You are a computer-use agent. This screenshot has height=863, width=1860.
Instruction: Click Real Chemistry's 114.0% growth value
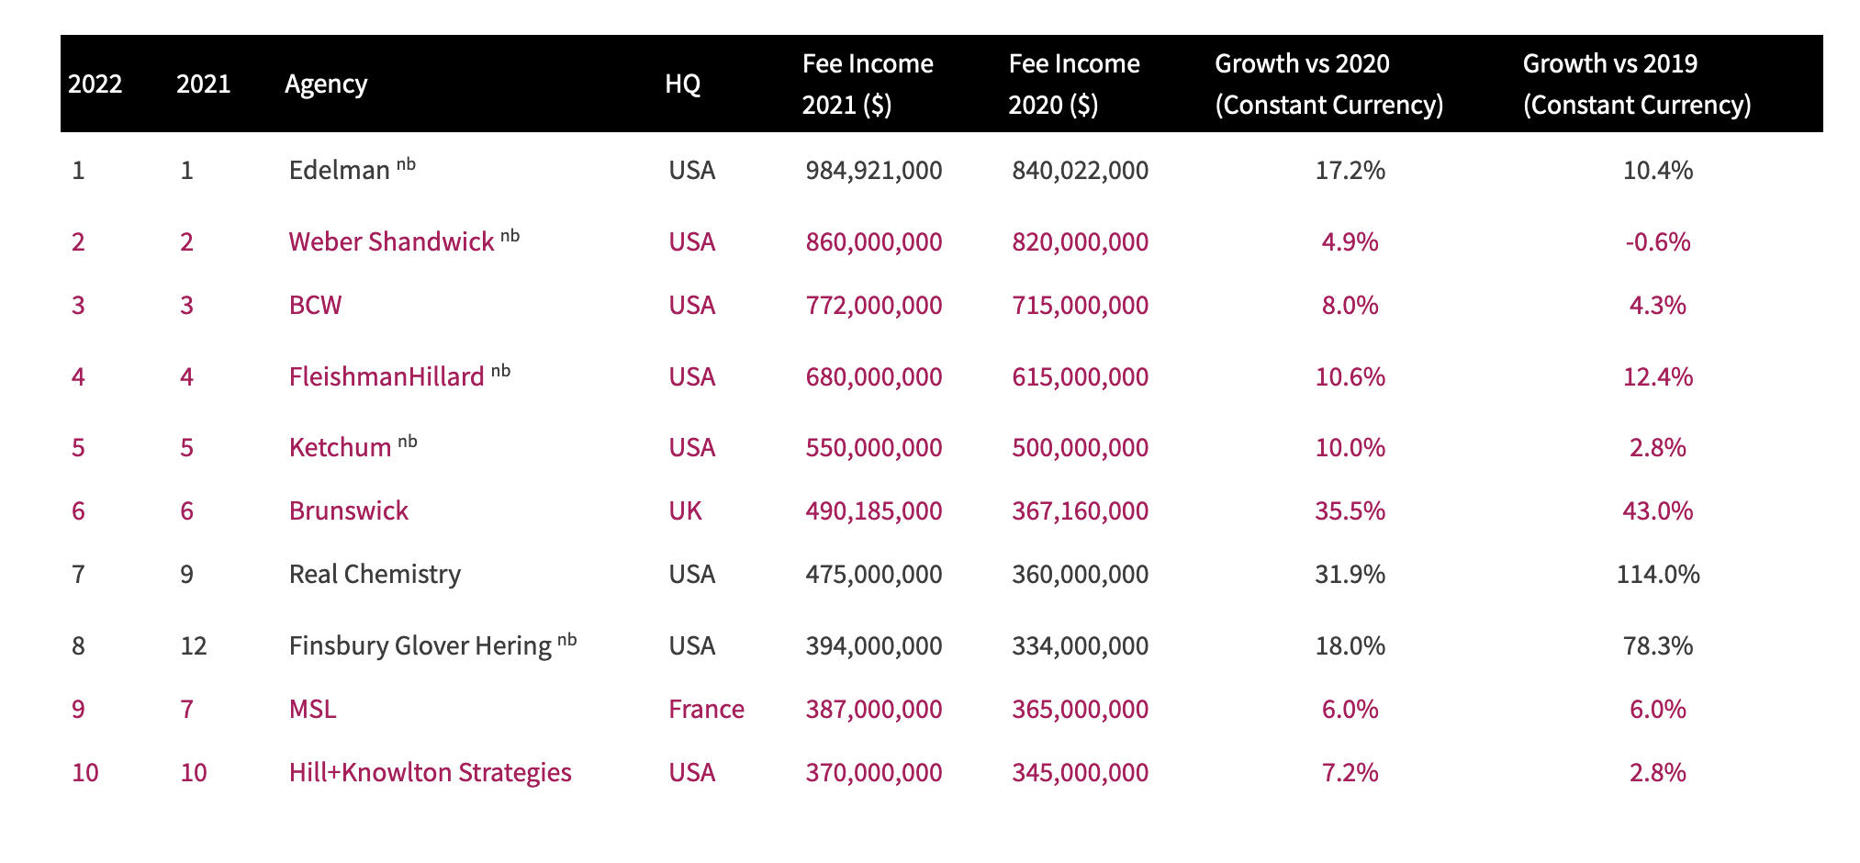pyautogui.click(x=1657, y=575)
